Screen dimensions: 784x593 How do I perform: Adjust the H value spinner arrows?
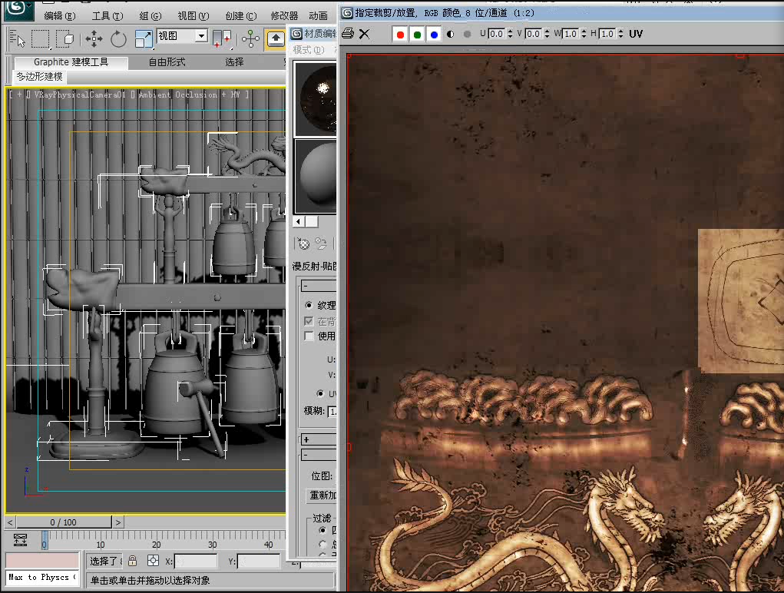pos(620,34)
